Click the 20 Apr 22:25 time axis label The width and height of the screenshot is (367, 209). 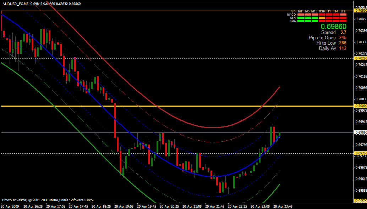point(237,207)
